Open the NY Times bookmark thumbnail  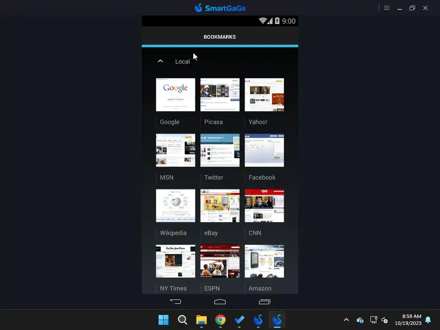coord(176,261)
